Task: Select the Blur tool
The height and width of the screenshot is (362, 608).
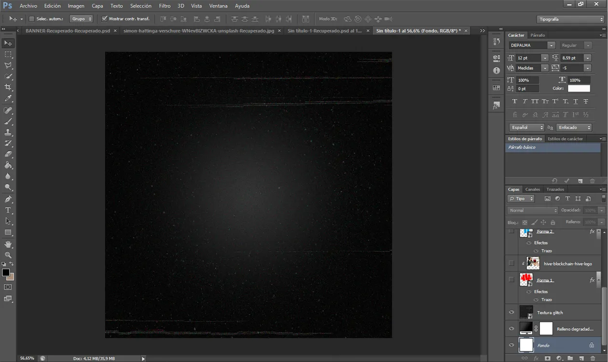Action: (x=8, y=176)
